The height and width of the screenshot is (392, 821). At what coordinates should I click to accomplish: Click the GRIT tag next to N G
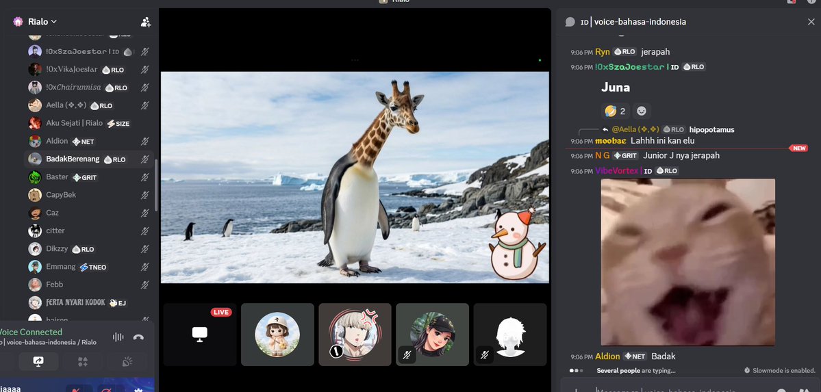pos(625,155)
